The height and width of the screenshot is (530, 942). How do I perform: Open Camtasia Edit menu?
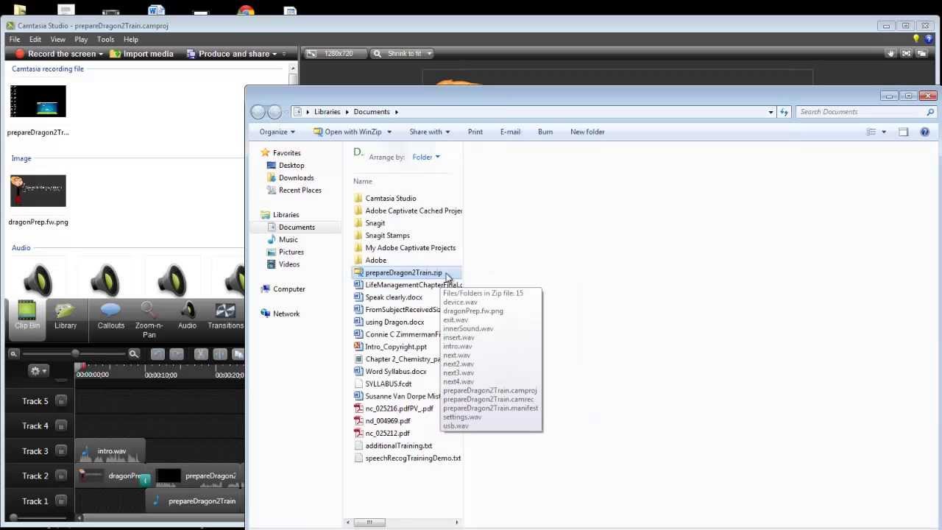point(35,39)
